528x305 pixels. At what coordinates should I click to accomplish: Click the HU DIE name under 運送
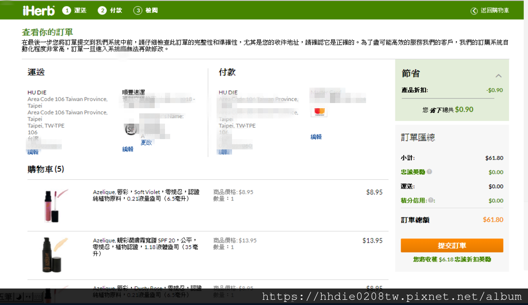(37, 92)
